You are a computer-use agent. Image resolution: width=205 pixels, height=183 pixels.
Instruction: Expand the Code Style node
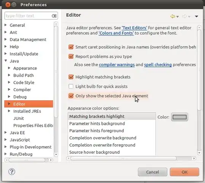(x=9, y=82)
